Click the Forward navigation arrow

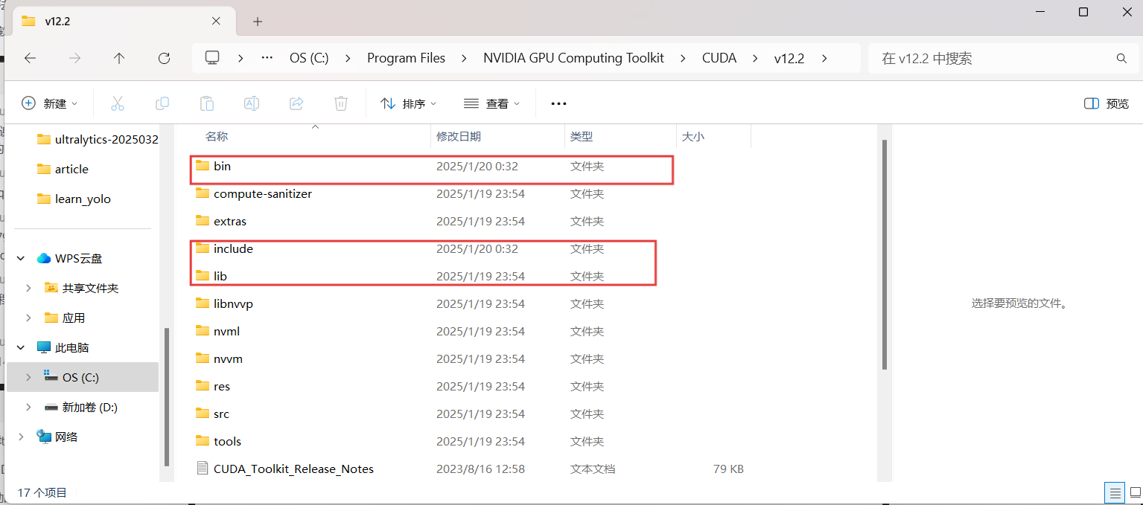pos(74,58)
